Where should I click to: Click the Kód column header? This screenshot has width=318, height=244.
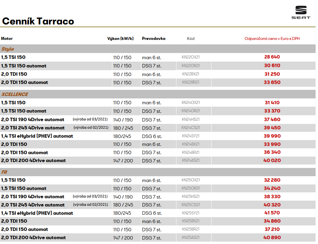(191, 39)
